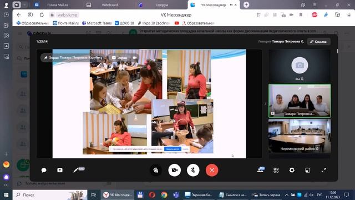Image resolution: width=355 pixels, height=200 pixels.
Task: Expand call to fullscreen
Action: (x=324, y=170)
